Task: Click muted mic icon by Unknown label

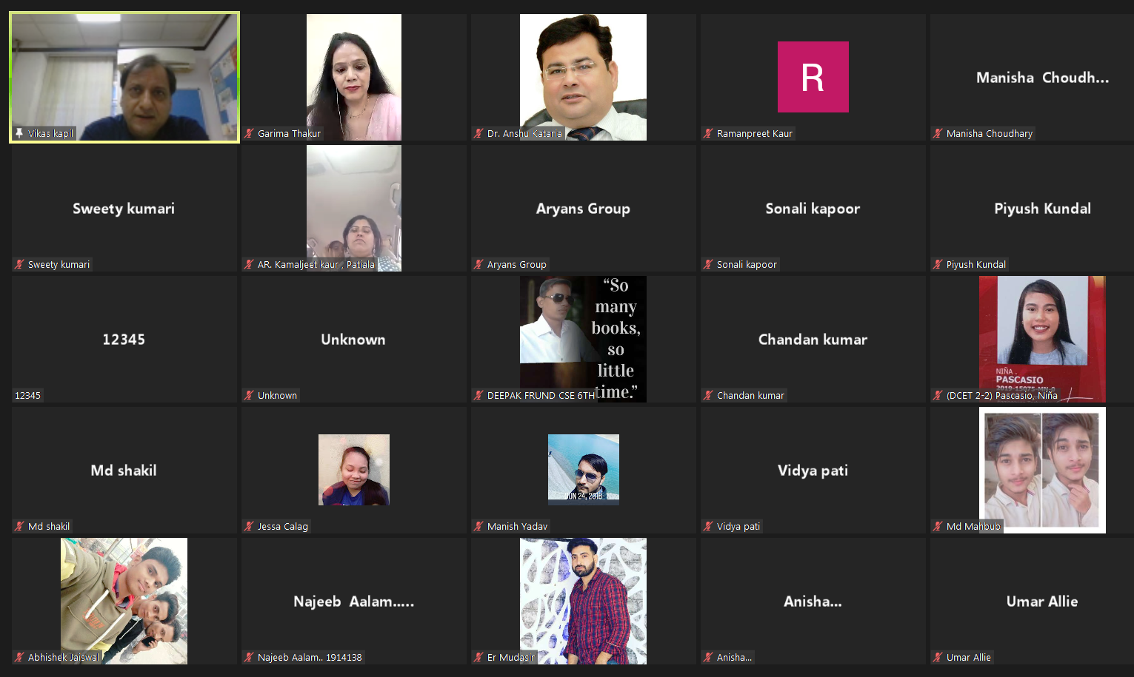Action: pos(250,395)
